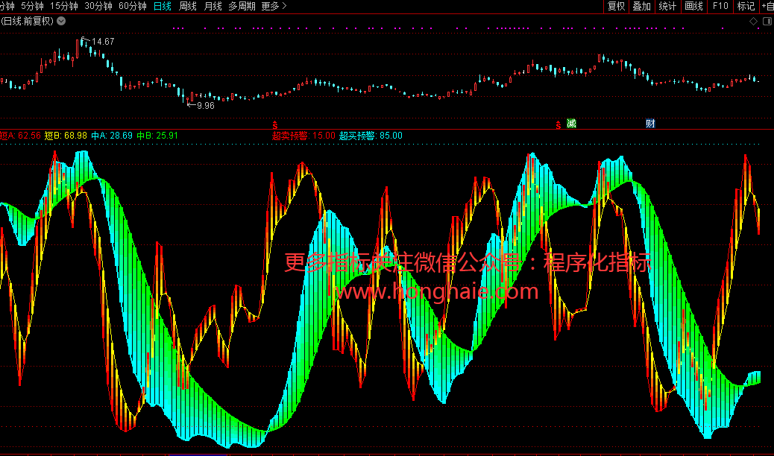Toggle the side panel icon

pos(767,21)
